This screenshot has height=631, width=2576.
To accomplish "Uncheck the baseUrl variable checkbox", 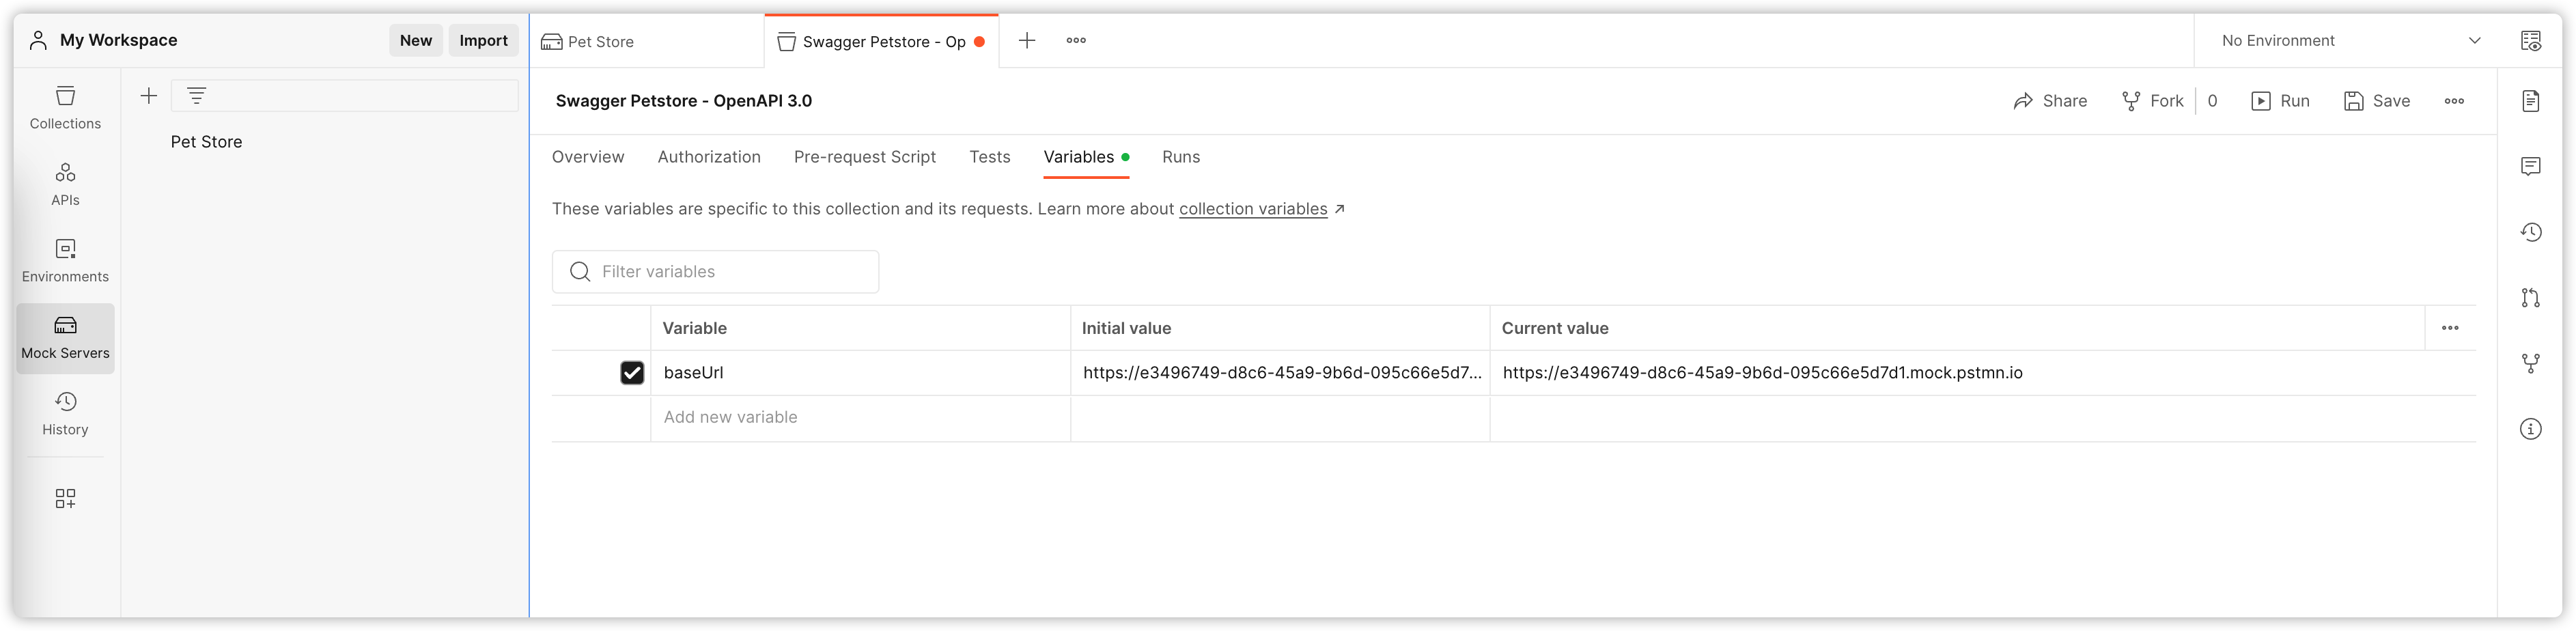I will tap(632, 373).
